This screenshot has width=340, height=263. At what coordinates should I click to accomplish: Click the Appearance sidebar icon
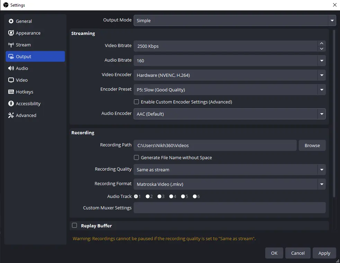[x=11, y=33]
